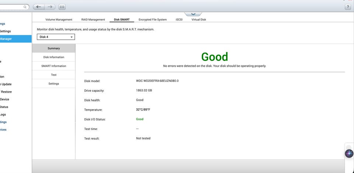Open the iSCSI tab

179,19
